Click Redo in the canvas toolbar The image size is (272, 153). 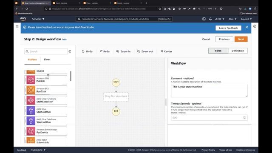(x=105, y=51)
